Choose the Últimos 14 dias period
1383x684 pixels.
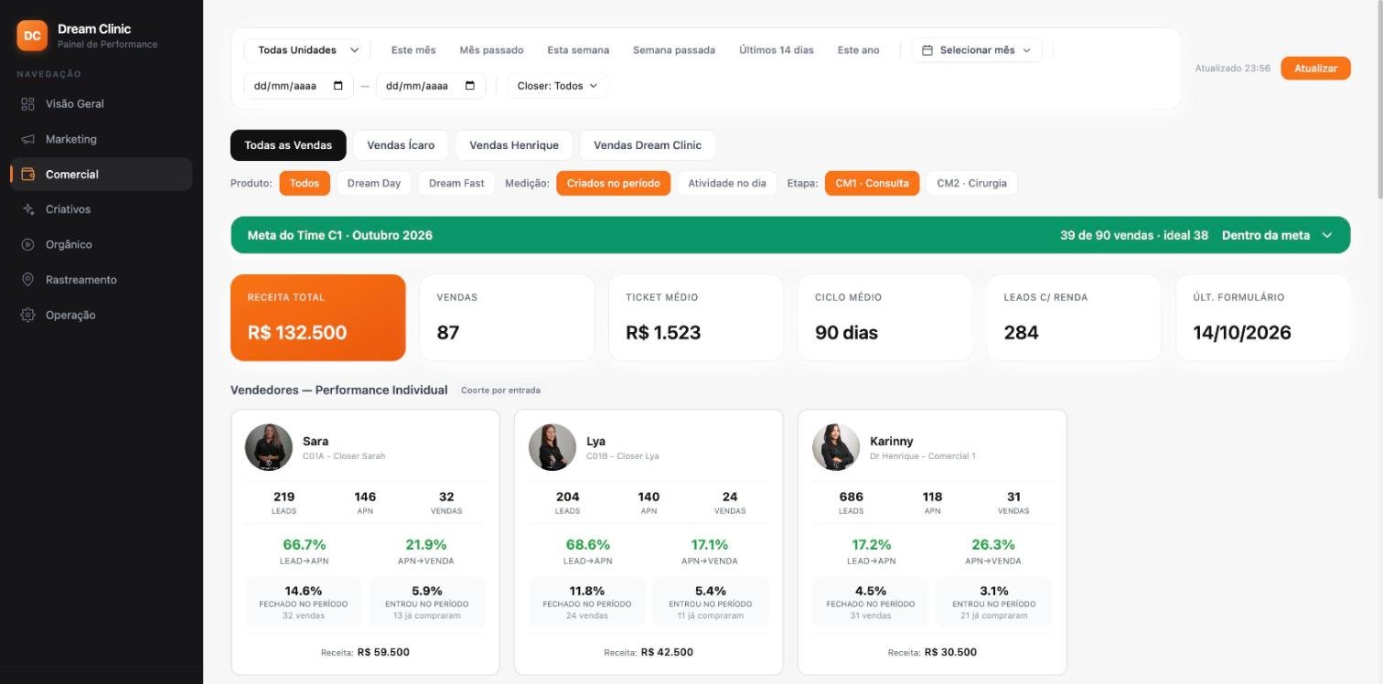pyautogui.click(x=777, y=50)
